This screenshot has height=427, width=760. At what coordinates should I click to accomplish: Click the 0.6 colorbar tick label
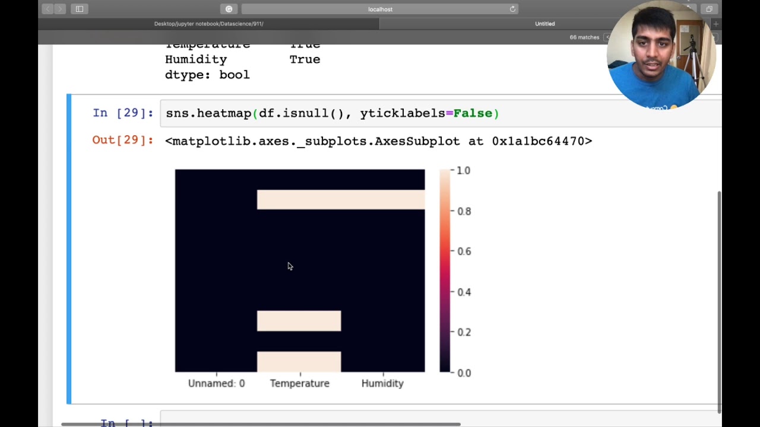(464, 251)
